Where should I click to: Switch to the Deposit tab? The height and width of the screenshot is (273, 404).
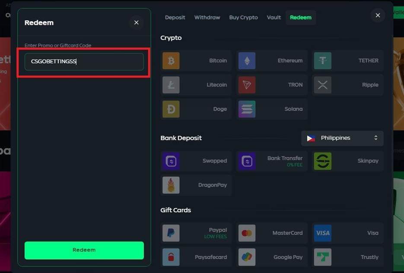point(175,18)
